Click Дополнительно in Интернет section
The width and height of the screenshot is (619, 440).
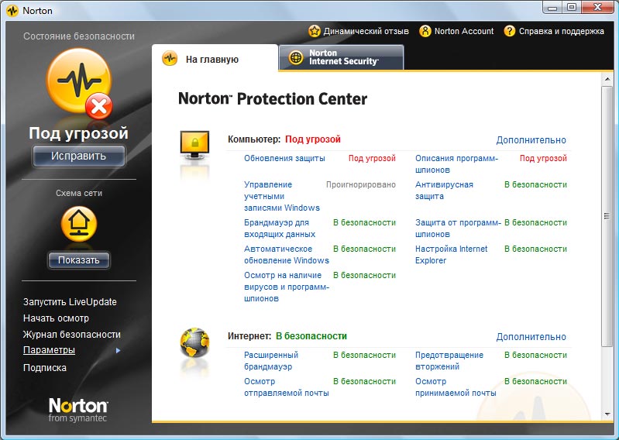531,337
